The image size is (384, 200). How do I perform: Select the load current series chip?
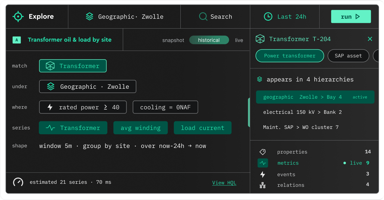pyautogui.click(x=202, y=128)
